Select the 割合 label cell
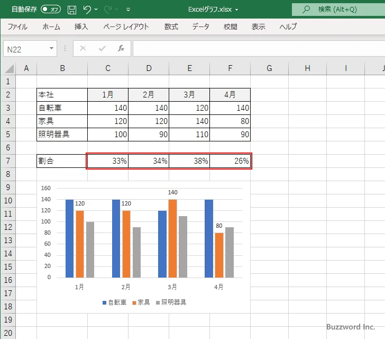Screen dimensions: 385x339 point(62,161)
